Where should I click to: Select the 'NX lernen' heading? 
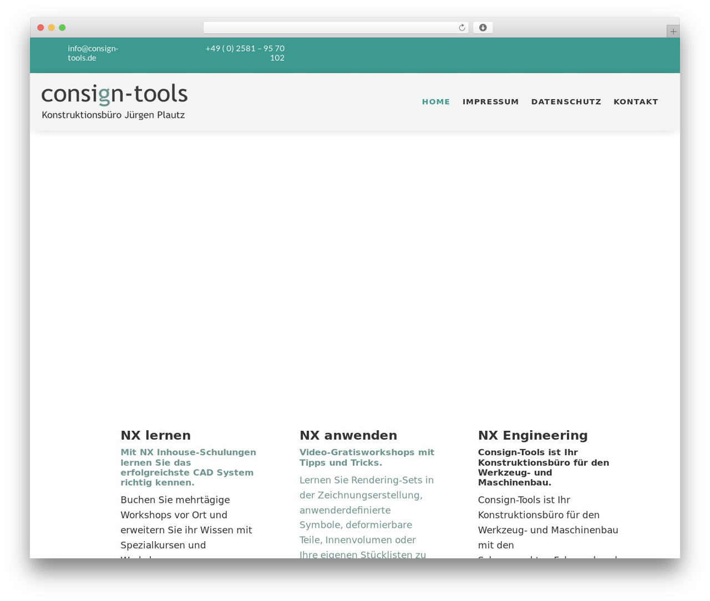(x=156, y=435)
